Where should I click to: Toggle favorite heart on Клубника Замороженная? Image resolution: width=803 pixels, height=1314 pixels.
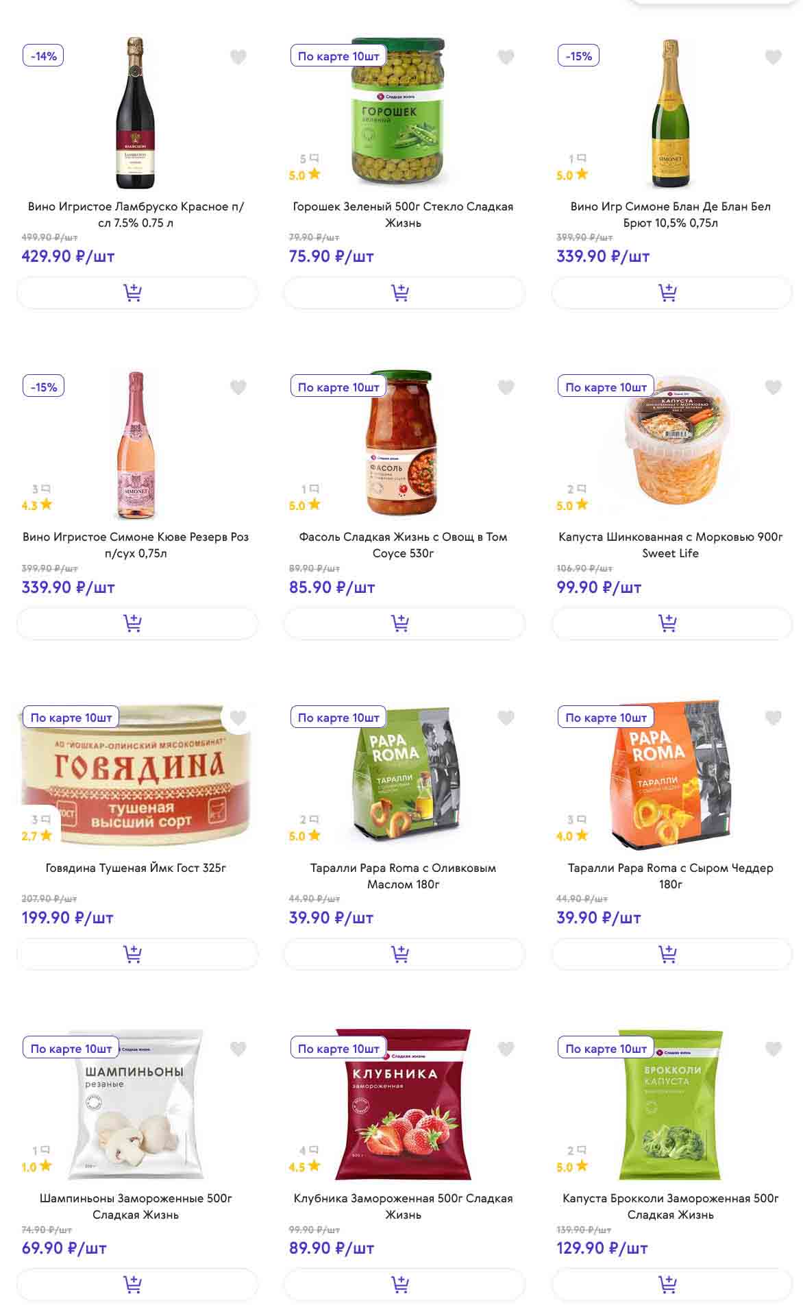(x=506, y=1049)
